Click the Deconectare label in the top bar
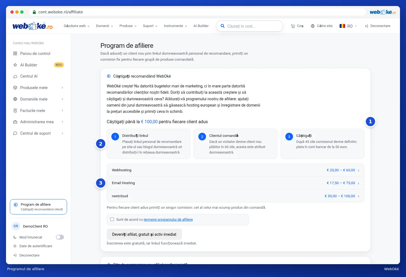Image resolution: width=406 pixels, height=277 pixels. [380, 26]
